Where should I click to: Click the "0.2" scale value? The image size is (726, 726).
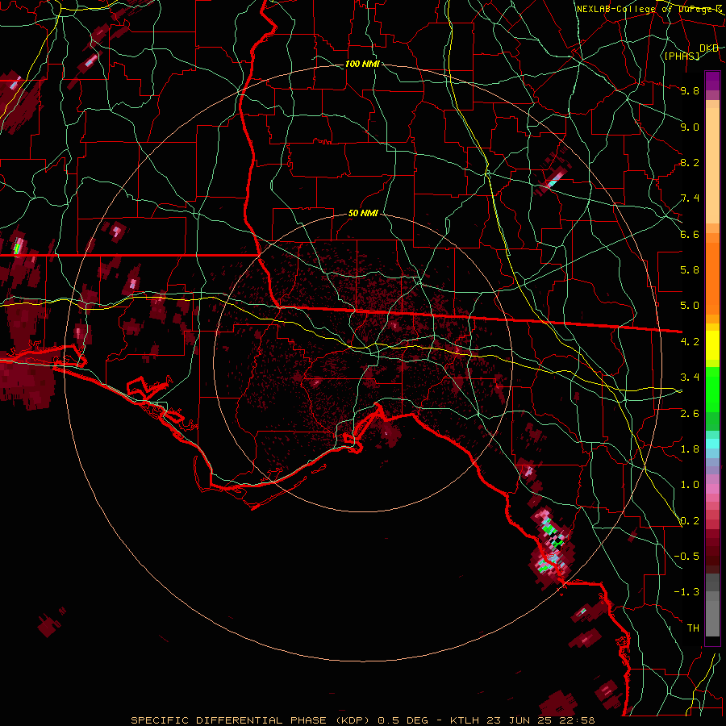pos(690,521)
